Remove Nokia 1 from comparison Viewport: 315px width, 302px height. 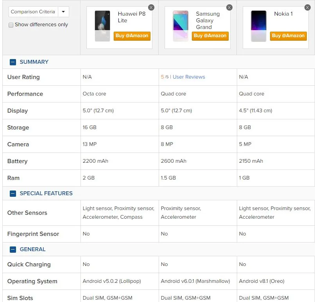pos(307,7)
